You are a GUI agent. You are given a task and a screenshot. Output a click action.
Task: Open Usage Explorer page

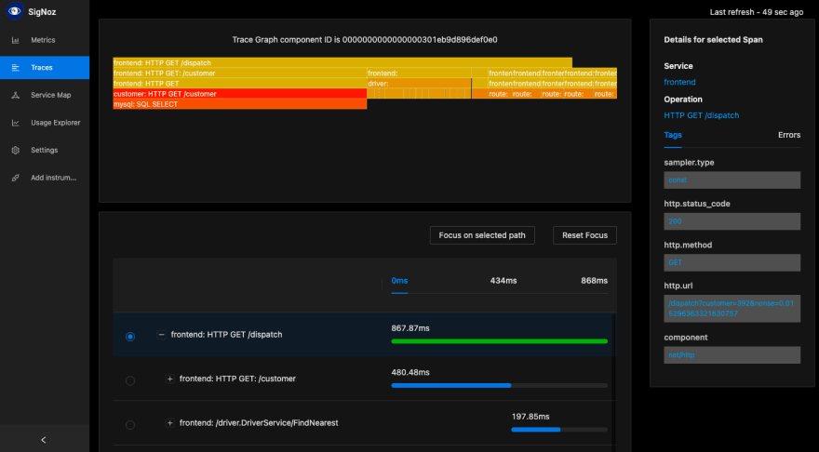coord(55,123)
